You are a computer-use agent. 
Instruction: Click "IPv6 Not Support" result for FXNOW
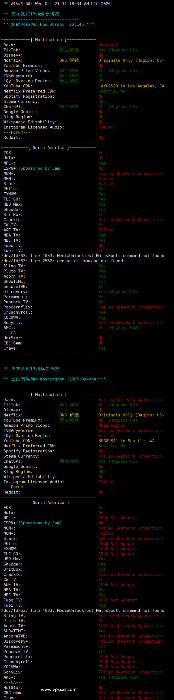[118, 549]
